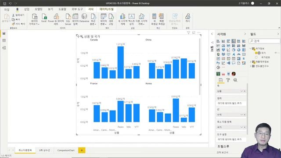Select the donut chart visualization icon
Screen dimensions: 281x158
pos(239,50)
